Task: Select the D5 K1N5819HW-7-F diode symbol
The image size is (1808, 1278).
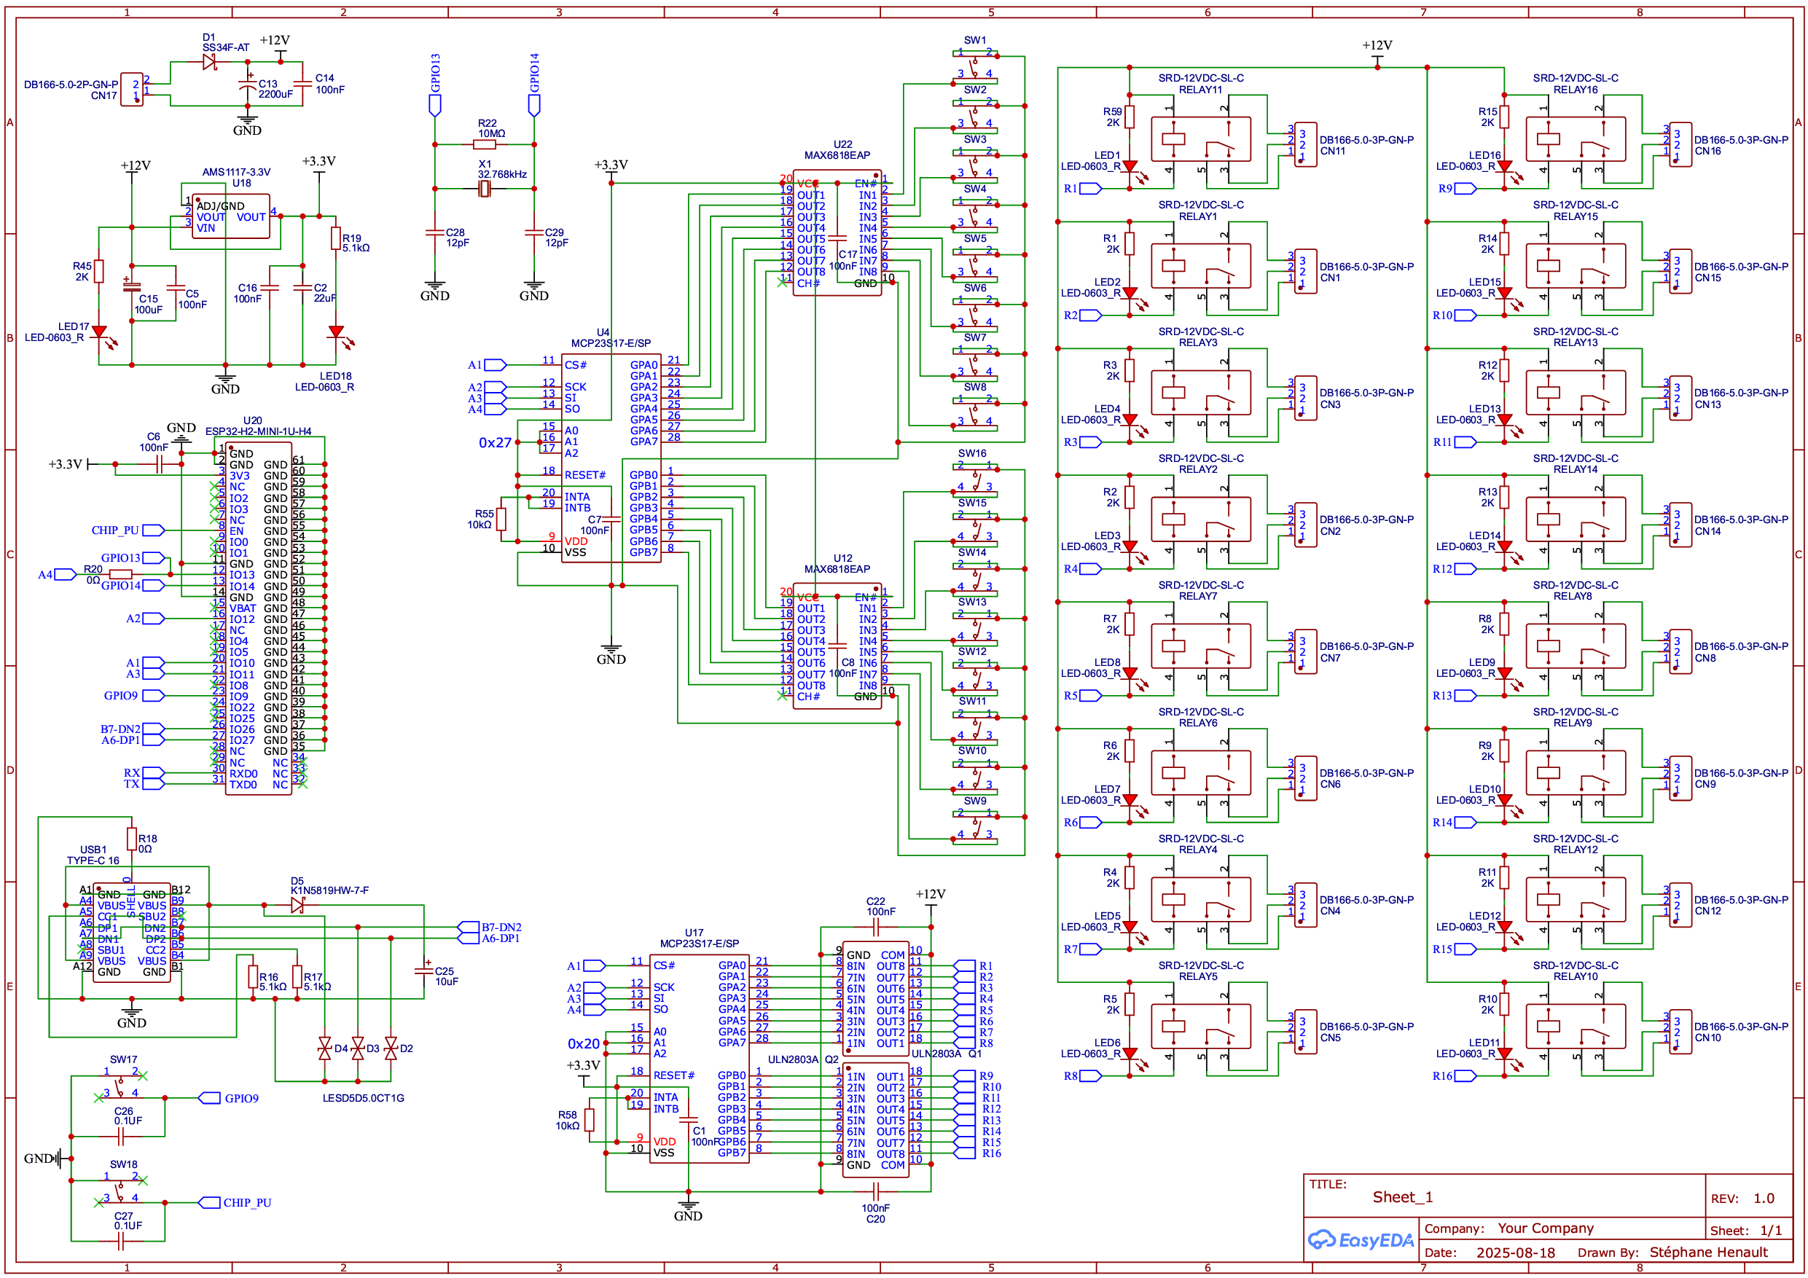Action: (x=297, y=906)
